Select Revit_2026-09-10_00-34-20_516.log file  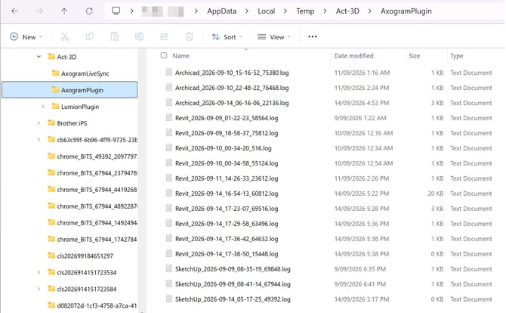point(223,148)
